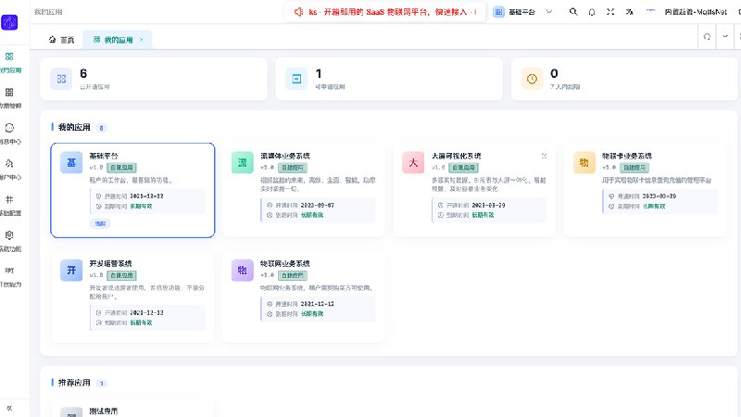Click the orange clock icon in expiry card
The height and width of the screenshot is (417, 741).
pyautogui.click(x=532, y=79)
